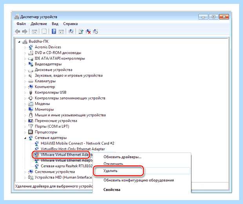Screen dimensions: 243x204
Task: Click the Порты (COM и LPT) icon
Action: [x=31, y=126]
